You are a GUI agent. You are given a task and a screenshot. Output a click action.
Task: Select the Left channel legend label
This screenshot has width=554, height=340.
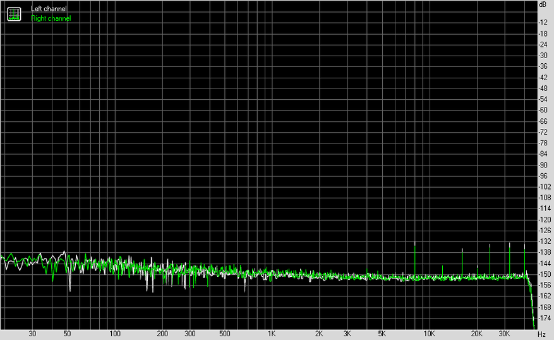tap(49, 9)
